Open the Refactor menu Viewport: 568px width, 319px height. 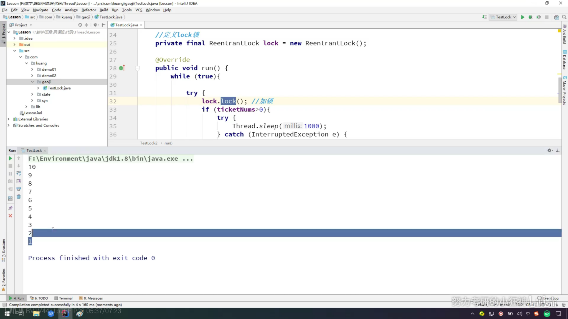88,10
